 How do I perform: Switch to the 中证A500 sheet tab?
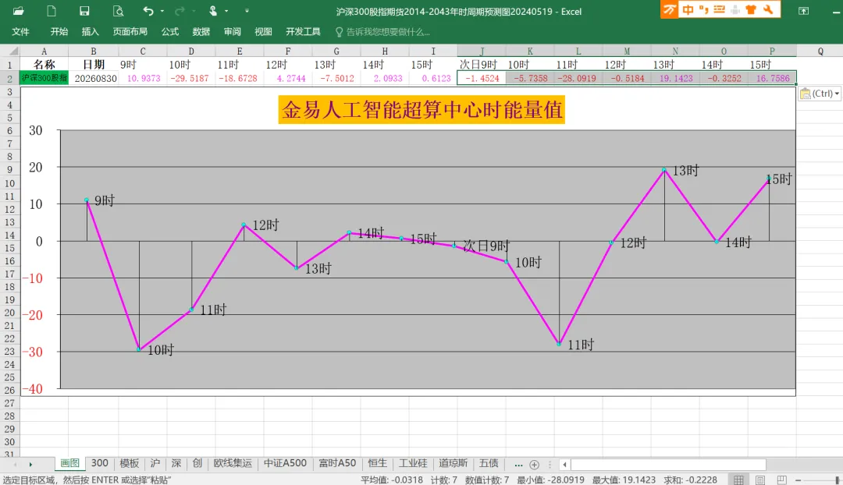coord(285,463)
